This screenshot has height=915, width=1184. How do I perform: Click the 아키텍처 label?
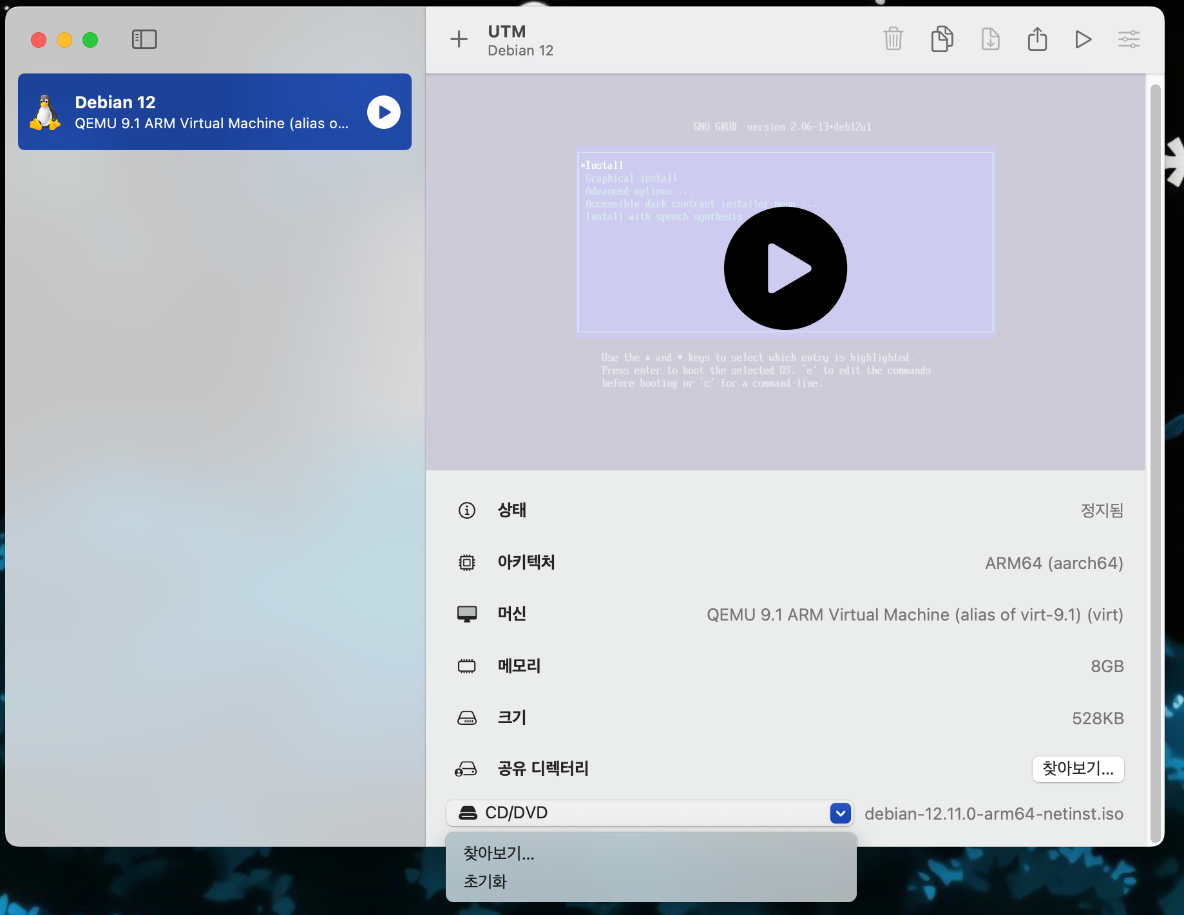click(x=526, y=563)
